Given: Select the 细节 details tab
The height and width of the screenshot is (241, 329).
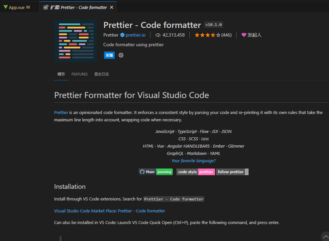Looking at the screenshot, I should coord(61,74).
